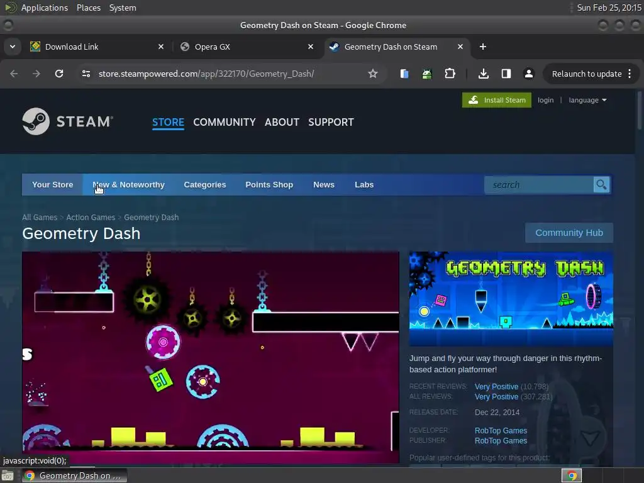Click the Action Games breadcrumb

click(x=91, y=217)
